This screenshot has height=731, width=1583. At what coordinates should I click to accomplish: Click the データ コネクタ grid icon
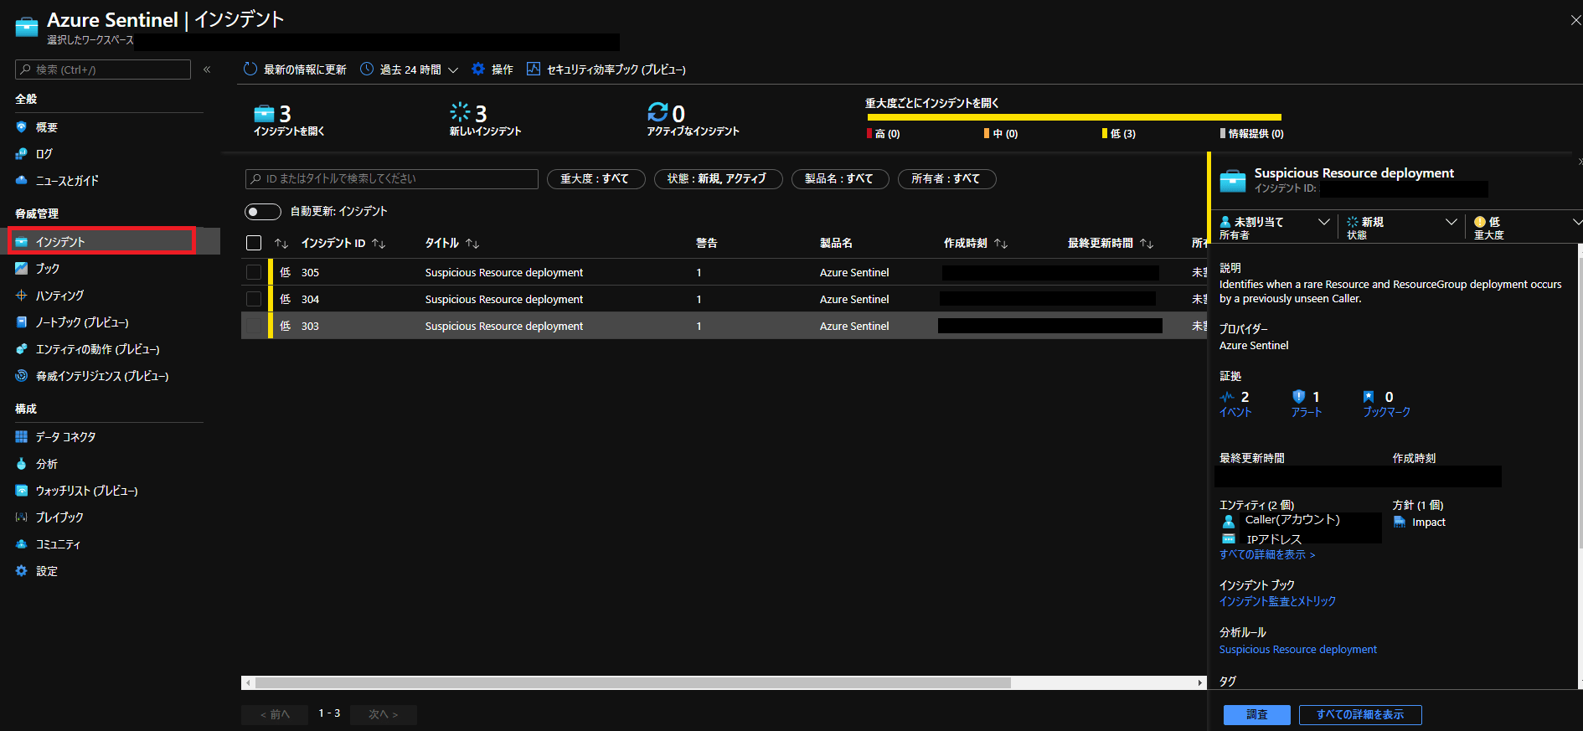(22, 436)
